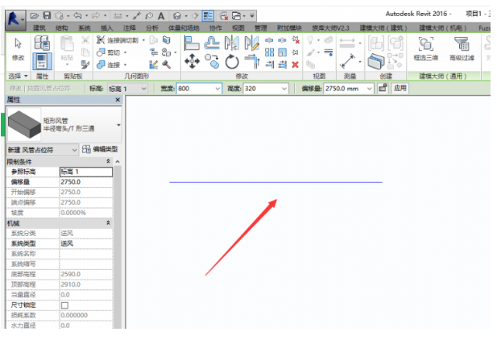Open the 插入 ribbon tab
This screenshot has width=497, height=340.
click(x=106, y=28)
